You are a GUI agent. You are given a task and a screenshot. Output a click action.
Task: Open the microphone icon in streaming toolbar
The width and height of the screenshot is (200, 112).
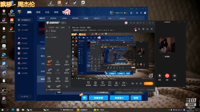[116, 83]
